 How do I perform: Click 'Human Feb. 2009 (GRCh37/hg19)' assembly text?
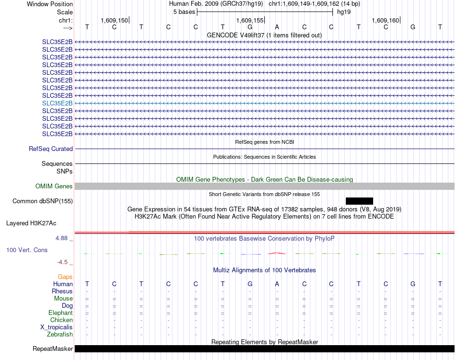(216, 4)
